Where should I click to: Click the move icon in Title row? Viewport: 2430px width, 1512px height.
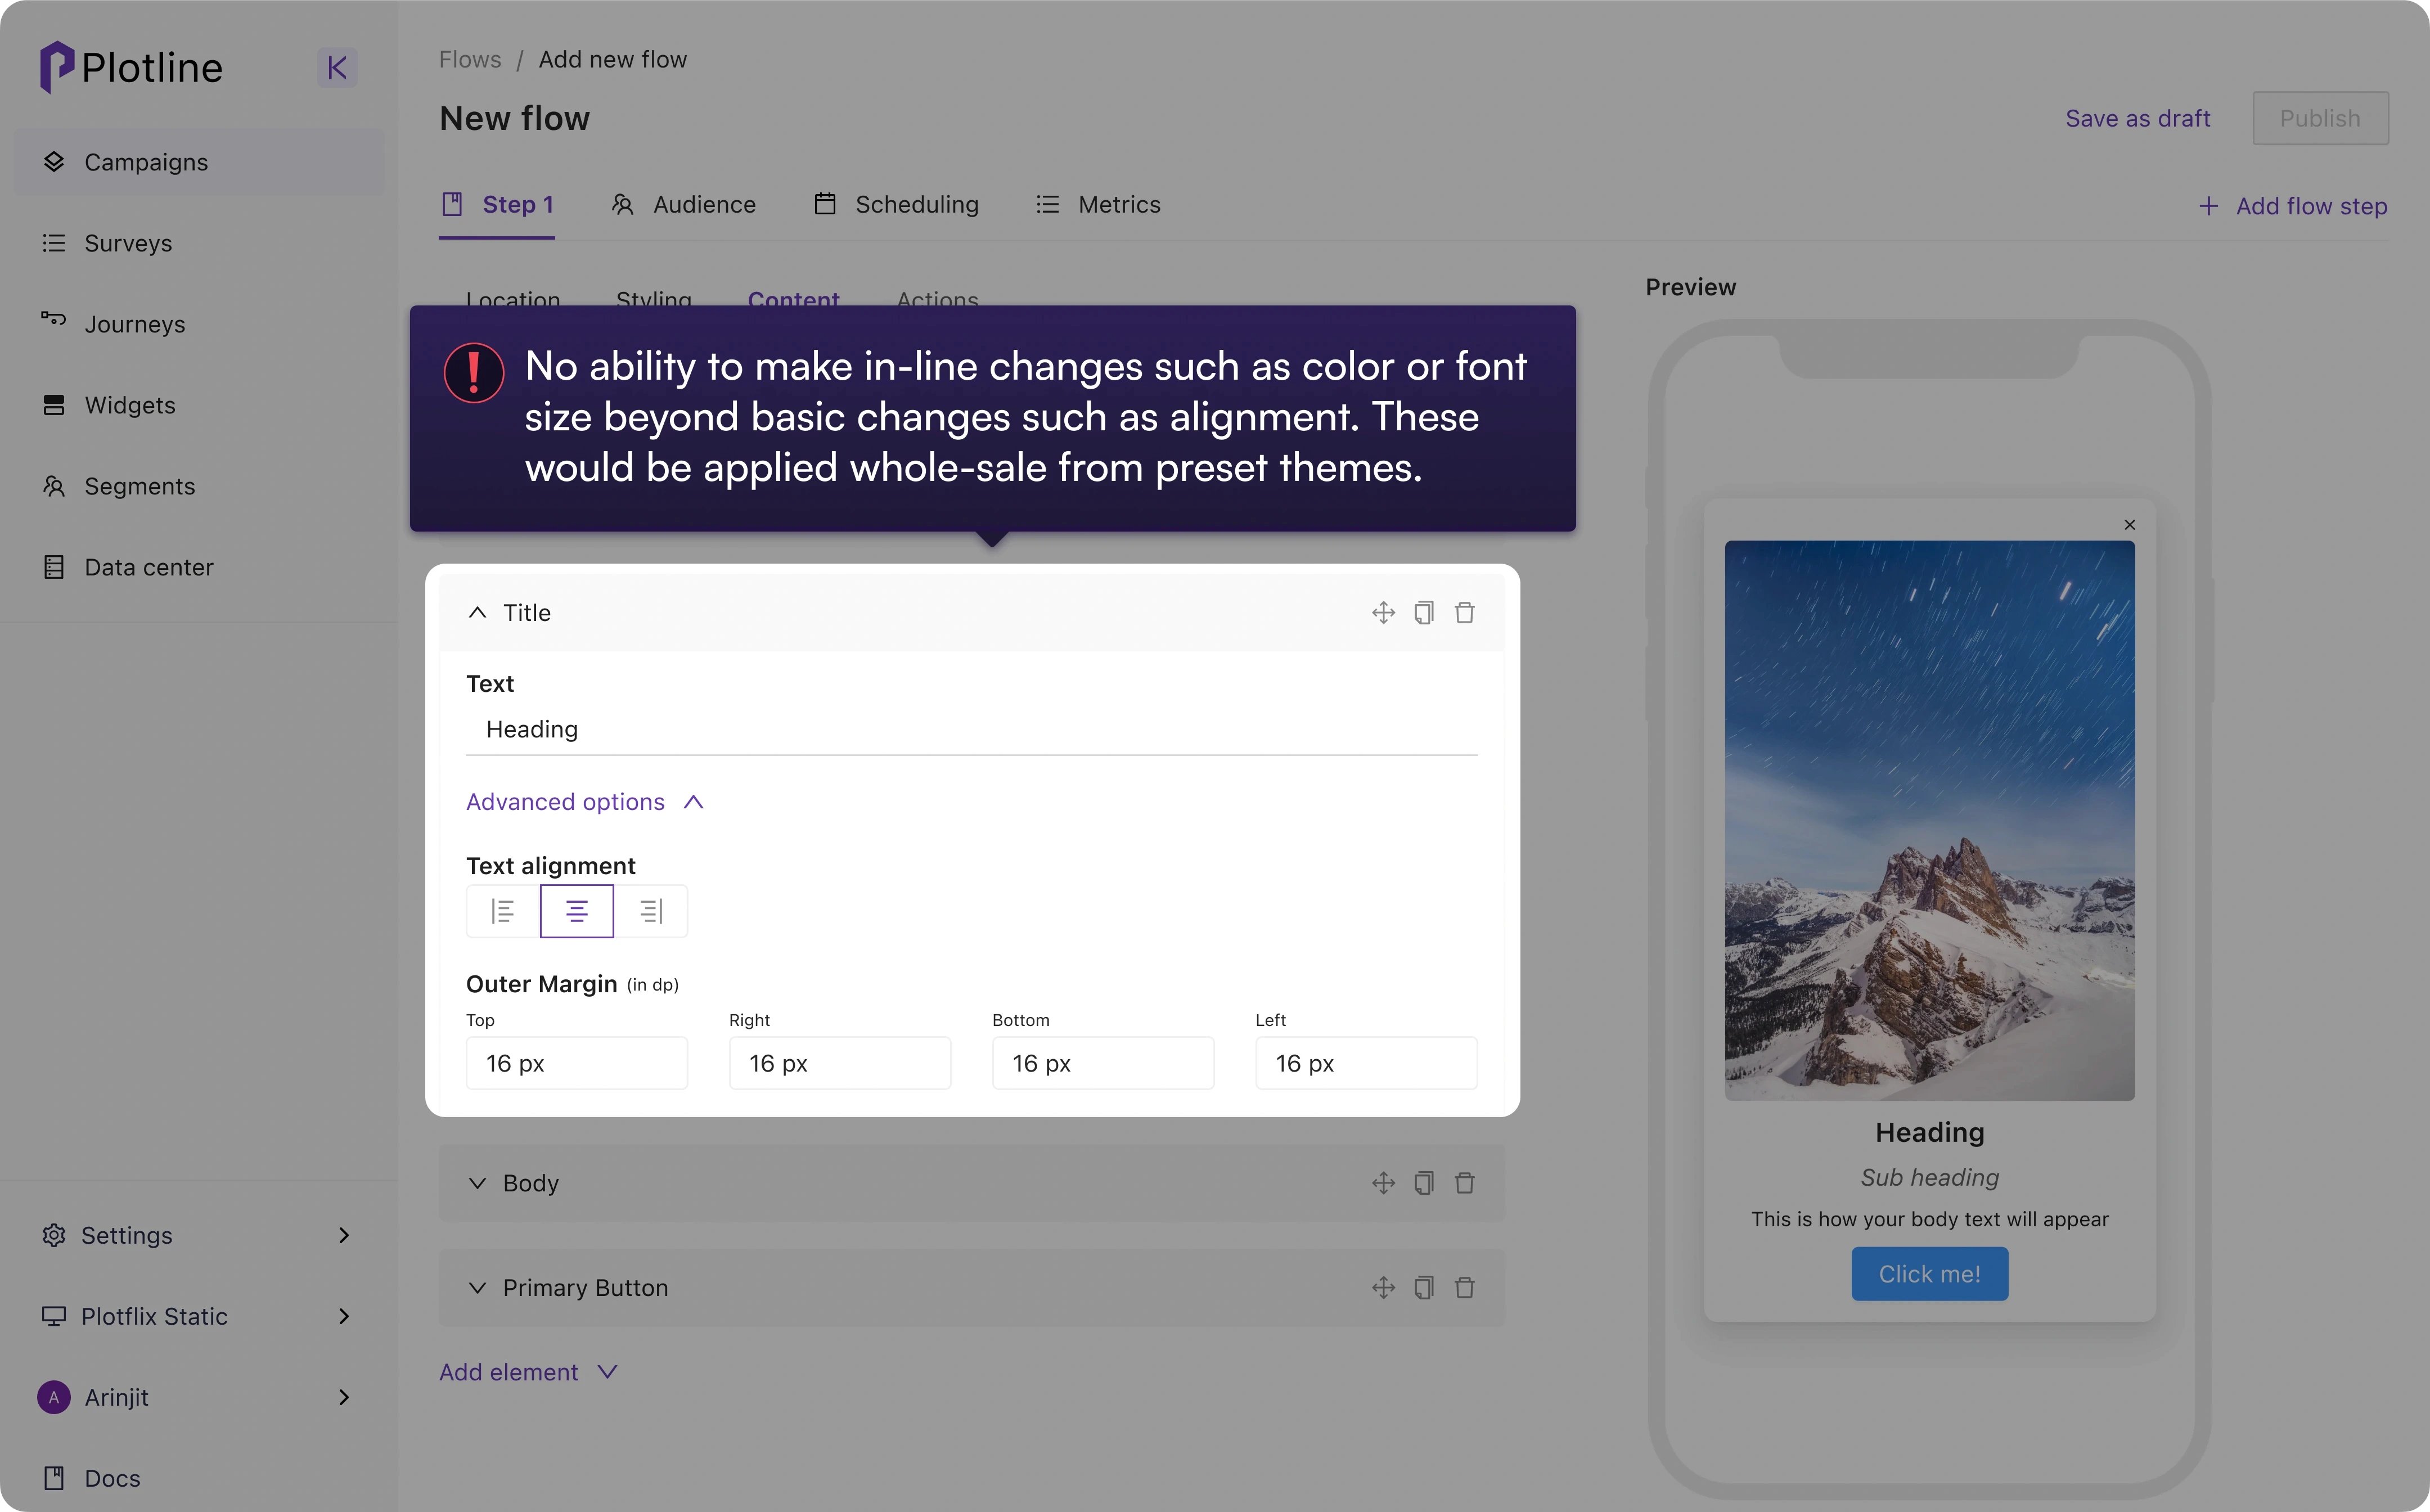coord(1383,612)
